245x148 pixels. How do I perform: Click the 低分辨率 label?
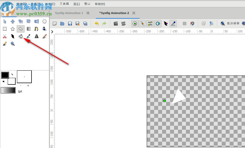pyautogui.click(x=233, y=23)
